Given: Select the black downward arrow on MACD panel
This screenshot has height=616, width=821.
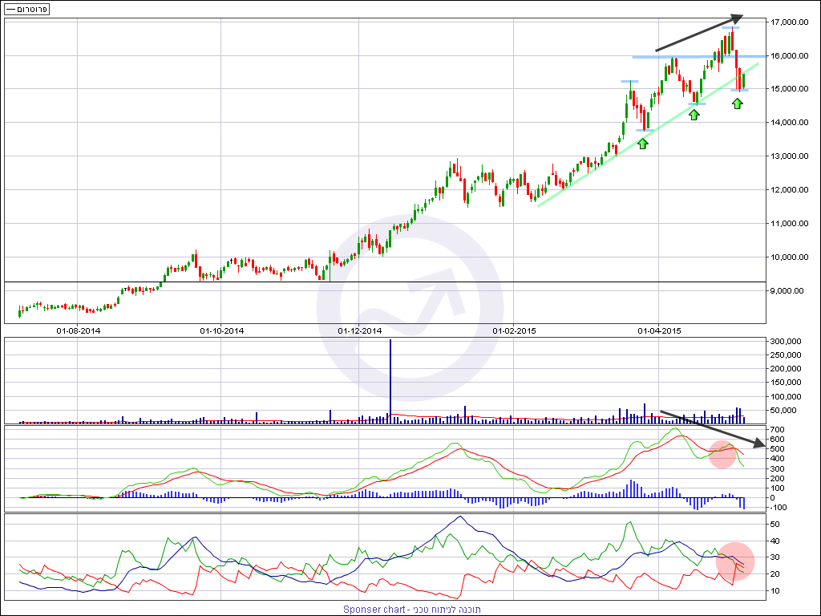Looking at the screenshot, I should (x=709, y=428).
